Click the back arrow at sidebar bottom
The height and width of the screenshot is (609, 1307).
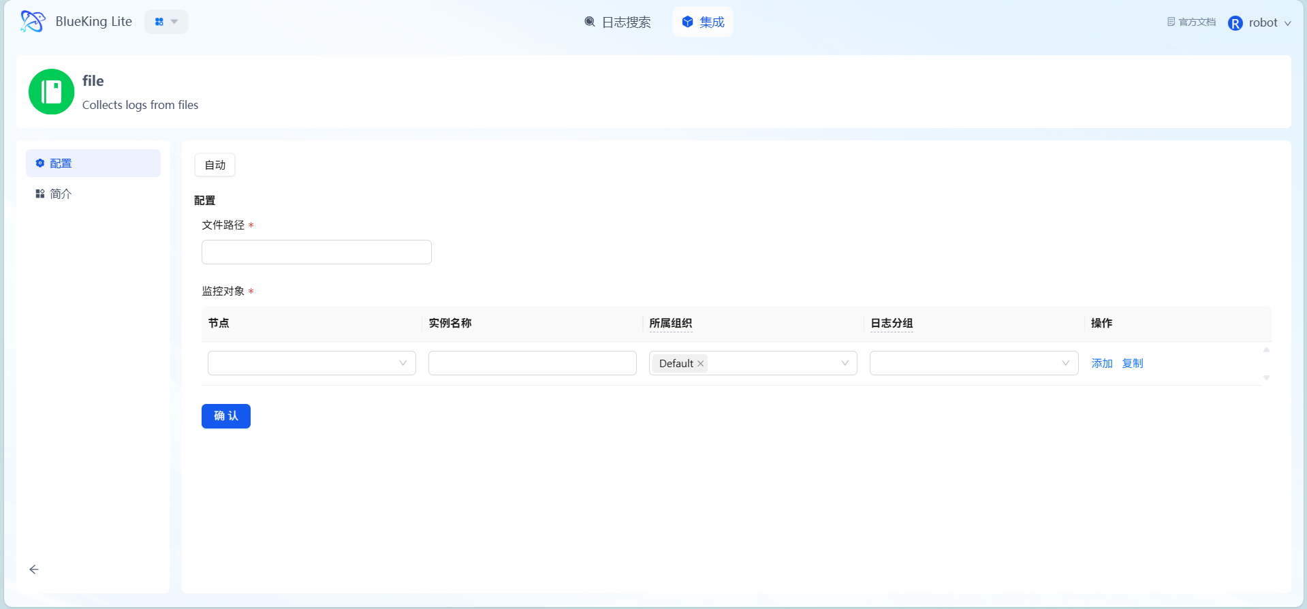tap(34, 569)
